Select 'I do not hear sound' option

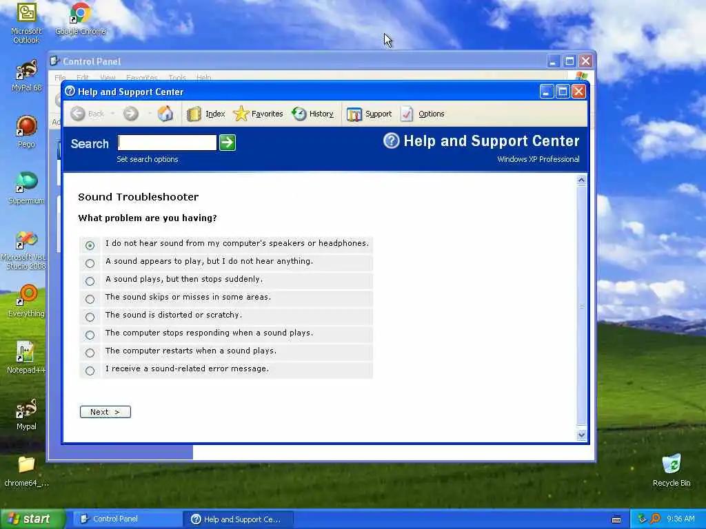[x=90, y=245]
